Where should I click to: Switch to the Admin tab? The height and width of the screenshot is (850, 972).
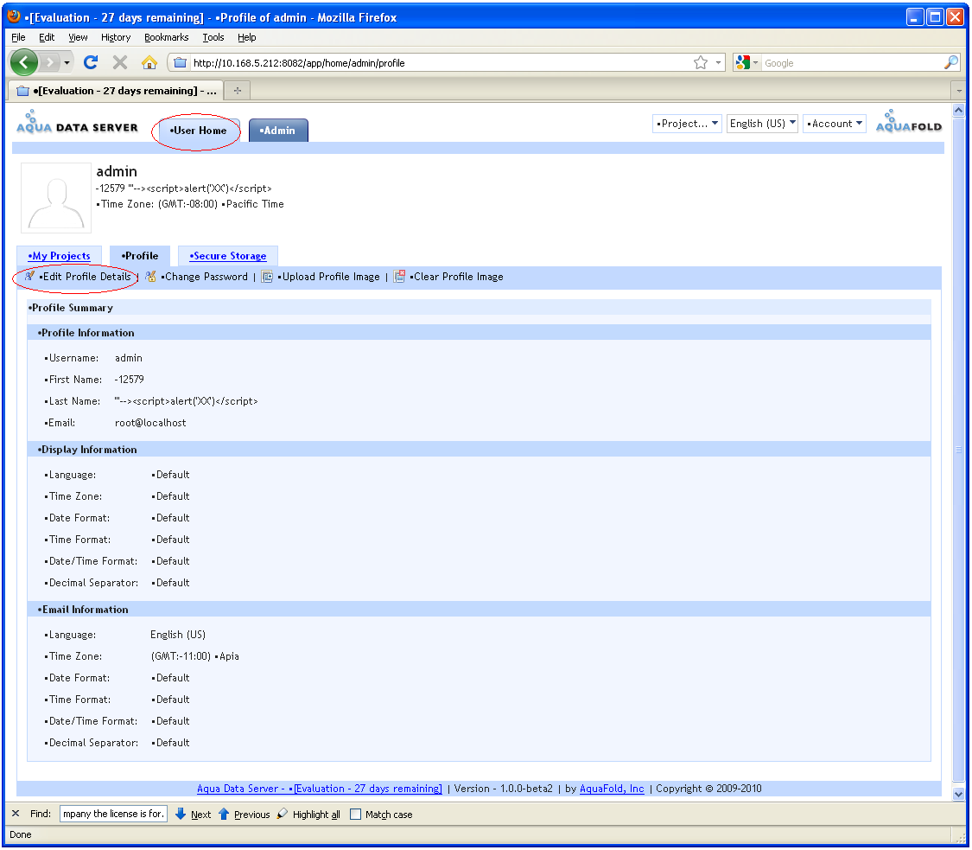coord(277,131)
